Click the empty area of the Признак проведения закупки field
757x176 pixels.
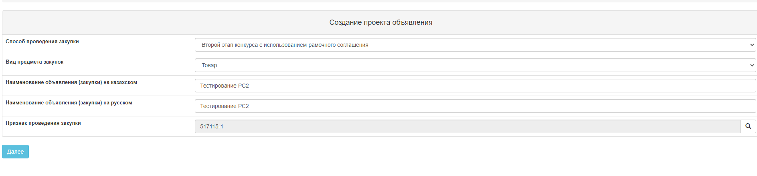click(481, 126)
